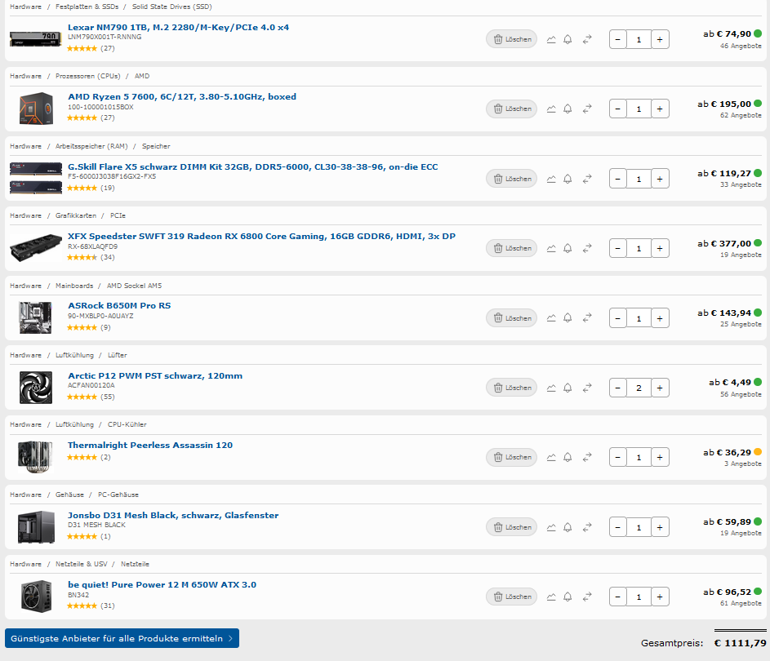Click quantity field of XFX Speedster RX 6800
The image size is (770, 661).
(639, 249)
